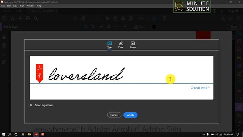Open the attachments paperclip panel icon
243x137 pixels.
(x=4, y=62)
